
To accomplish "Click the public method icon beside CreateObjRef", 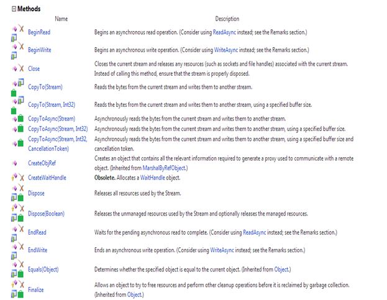I will [x=15, y=163].
